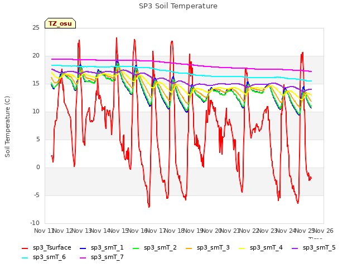
Task: Click the 5 y-axis tick label
Action: tap(38, 139)
